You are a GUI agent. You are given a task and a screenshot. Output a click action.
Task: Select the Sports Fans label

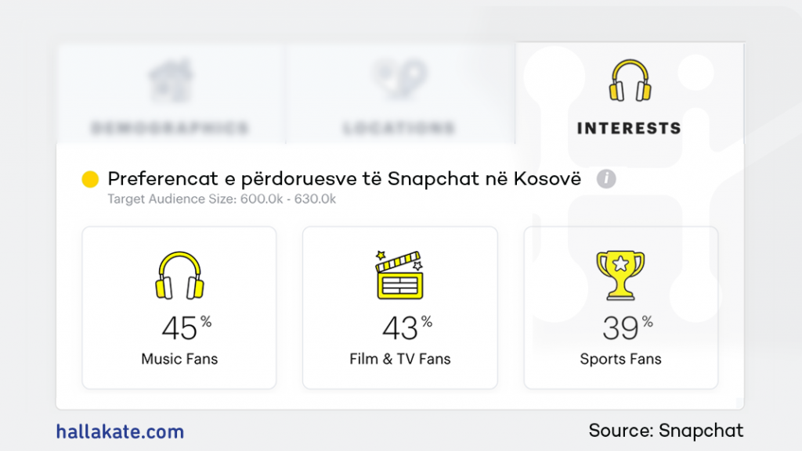click(620, 360)
